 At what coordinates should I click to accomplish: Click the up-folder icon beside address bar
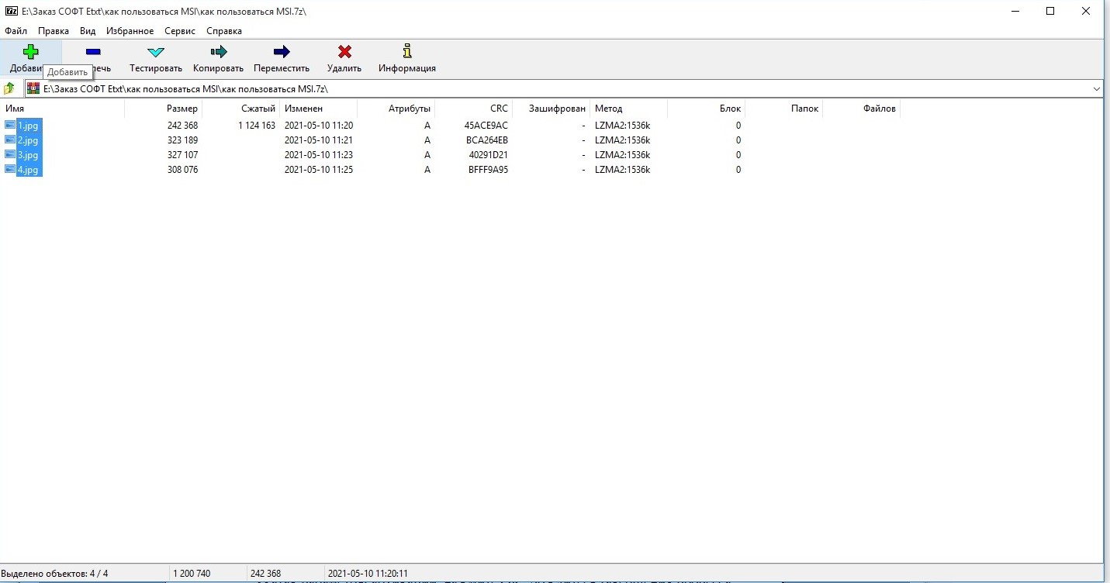click(x=9, y=88)
